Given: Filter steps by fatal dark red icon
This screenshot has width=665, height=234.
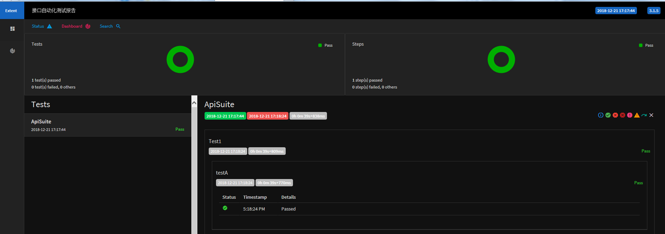Looking at the screenshot, I should point(622,115).
